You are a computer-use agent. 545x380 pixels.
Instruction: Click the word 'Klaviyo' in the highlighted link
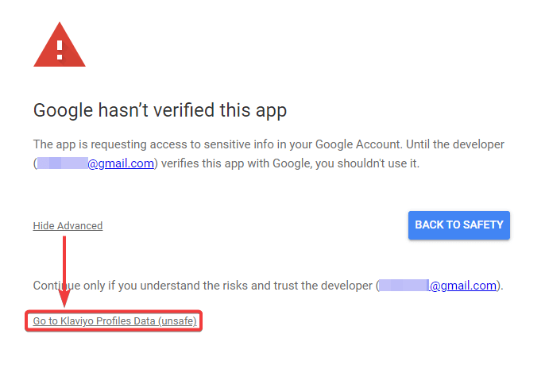click(x=77, y=321)
